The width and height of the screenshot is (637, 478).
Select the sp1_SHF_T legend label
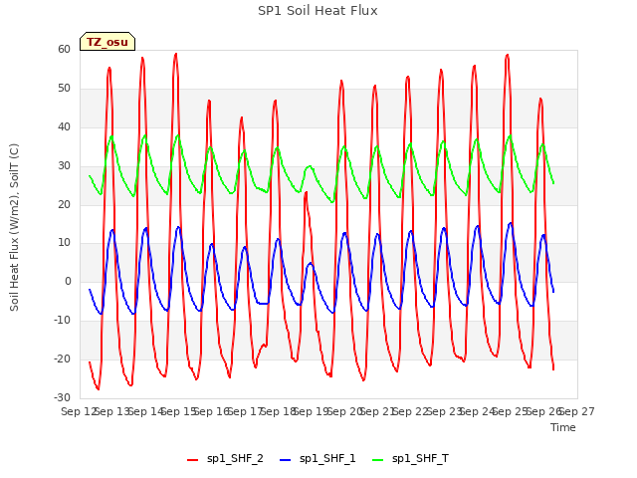420,459
